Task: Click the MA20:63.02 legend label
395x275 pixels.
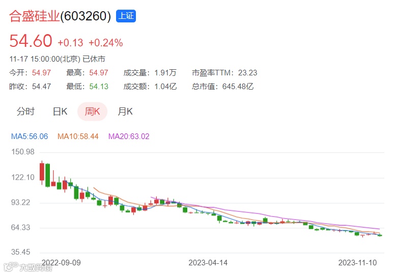Action: pos(129,136)
